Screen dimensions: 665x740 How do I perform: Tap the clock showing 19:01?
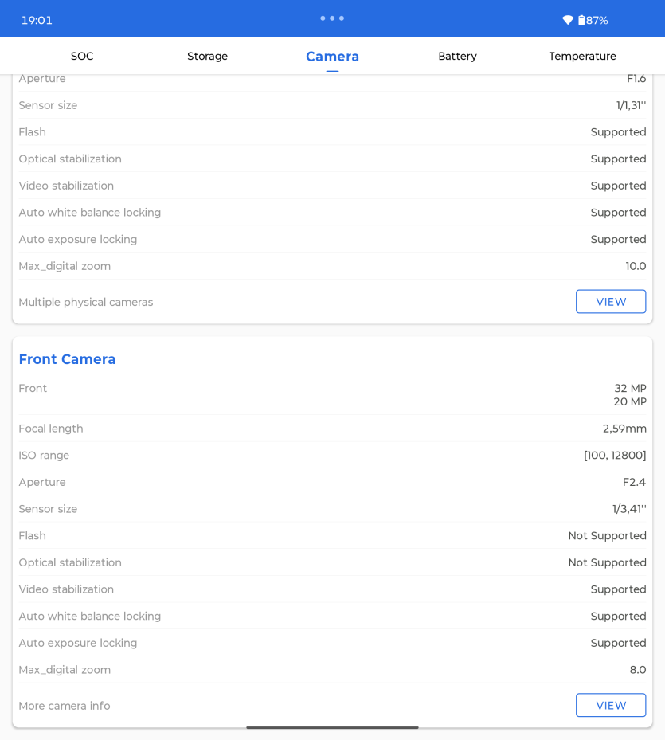point(37,20)
